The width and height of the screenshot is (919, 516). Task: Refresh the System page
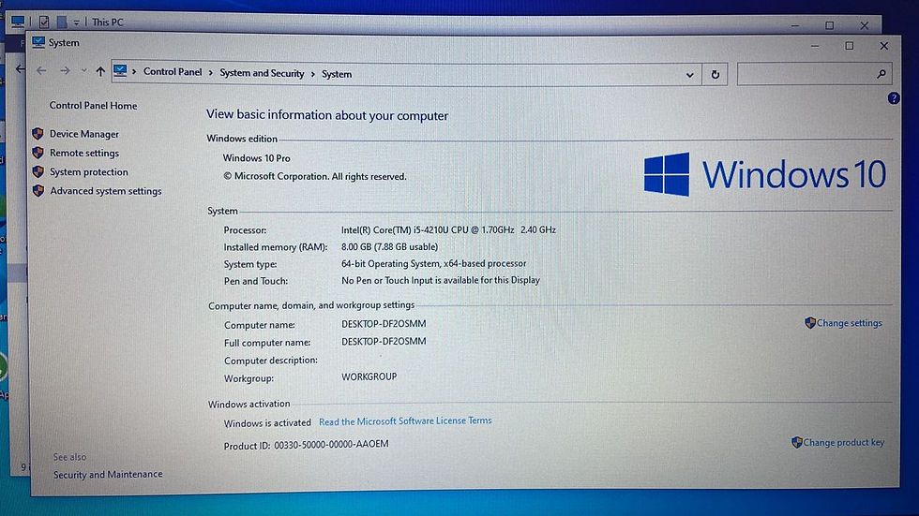(x=715, y=75)
